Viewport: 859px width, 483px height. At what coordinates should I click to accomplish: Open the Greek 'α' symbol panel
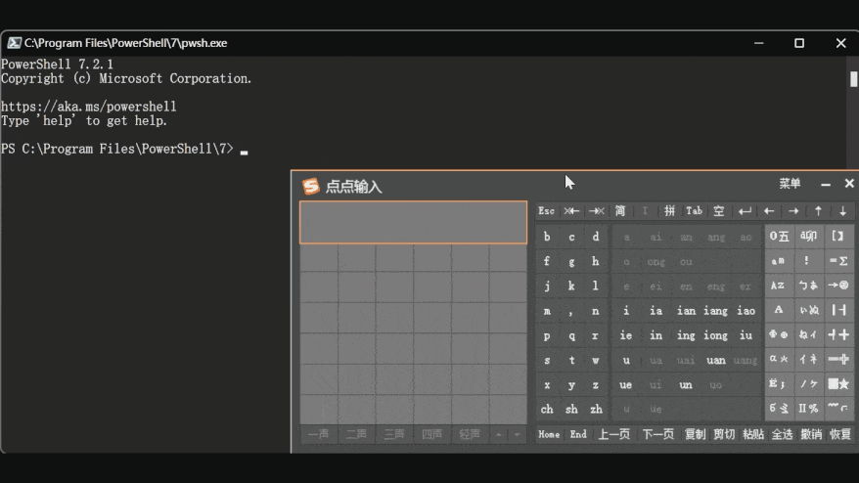779,359
